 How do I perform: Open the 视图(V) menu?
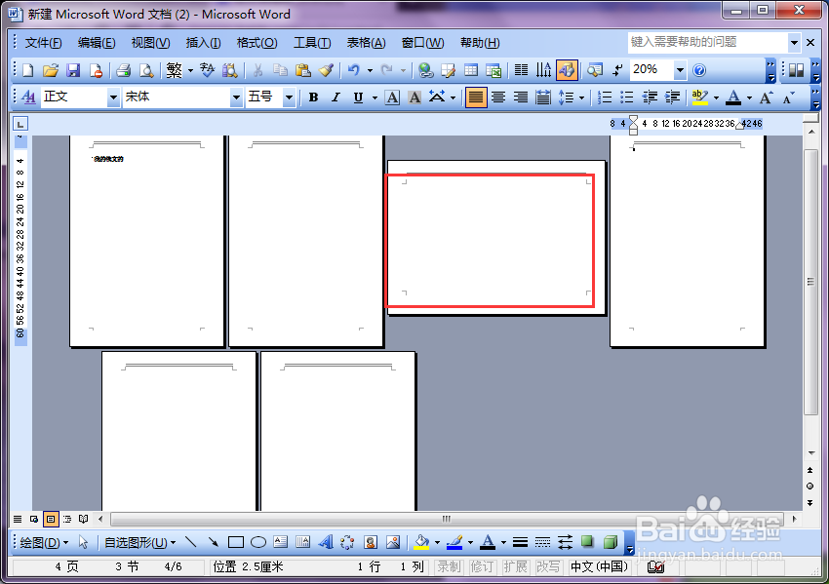pyautogui.click(x=150, y=43)
